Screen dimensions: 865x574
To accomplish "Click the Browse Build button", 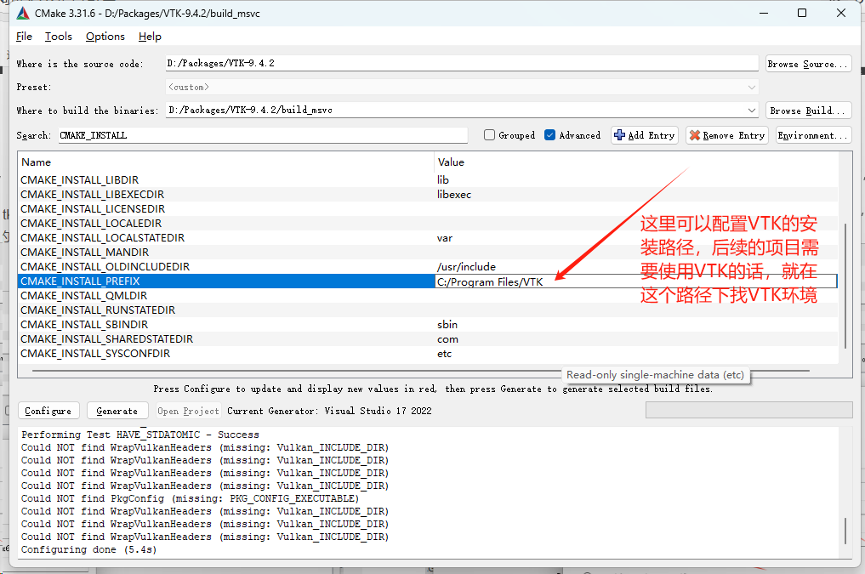I will coord(808,111).
